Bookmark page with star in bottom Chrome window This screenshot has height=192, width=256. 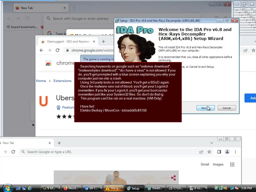[209, 152]
